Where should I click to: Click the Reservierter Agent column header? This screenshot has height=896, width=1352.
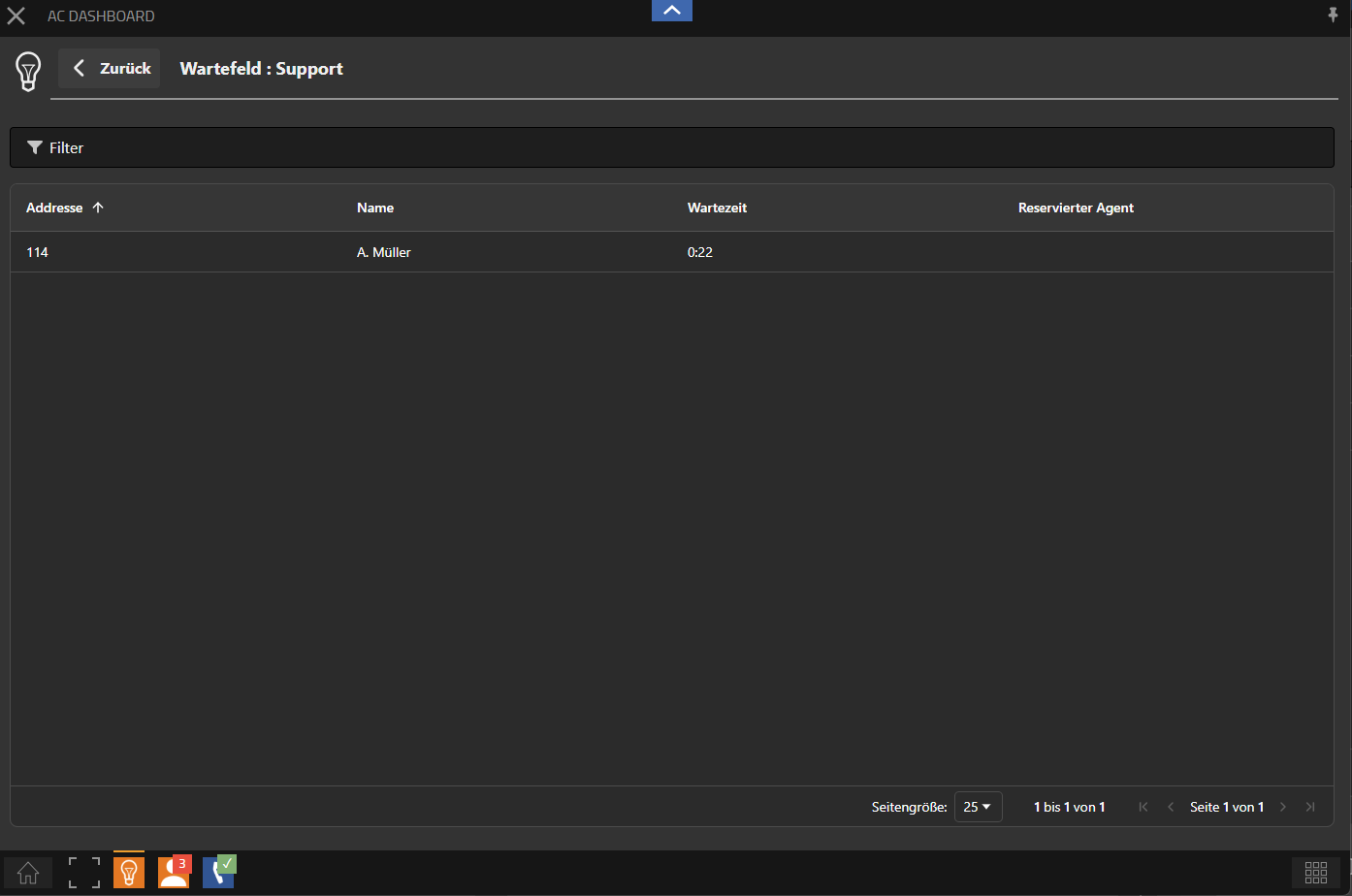pos(1076,208)
